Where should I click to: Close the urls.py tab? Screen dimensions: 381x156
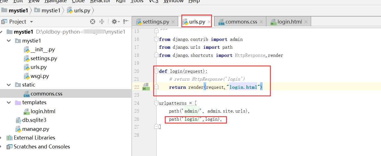(x=209, y=22)
